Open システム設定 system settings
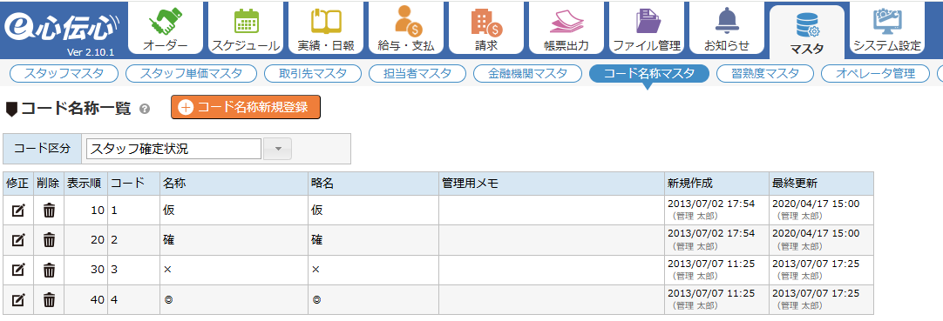This screenshot has height=321, width=943. click(887, 28)
